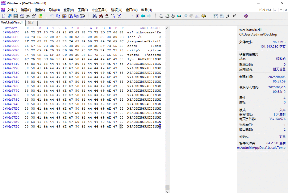Image resolution: width=288 pixels, height=193 pixels.
Task: Click the New file toolbar icon
Action: click(4, 16)
